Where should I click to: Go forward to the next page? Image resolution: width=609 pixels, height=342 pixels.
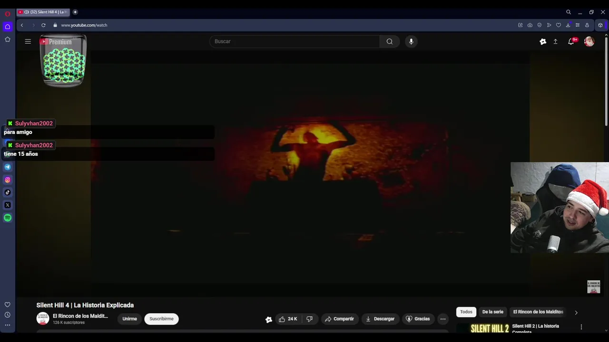[33, 25]
